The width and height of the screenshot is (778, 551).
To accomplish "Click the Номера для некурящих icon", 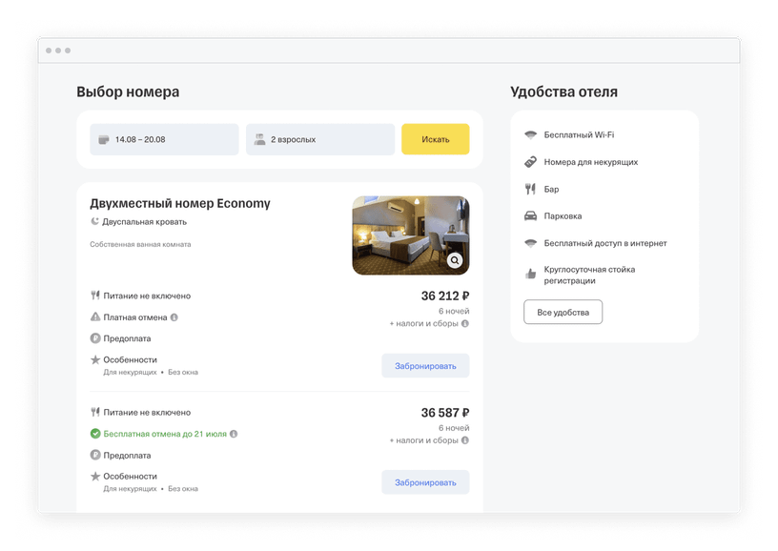I will 530,162.
